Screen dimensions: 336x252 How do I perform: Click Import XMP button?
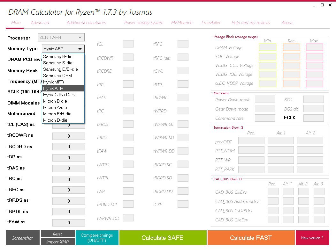[x=57, y=241]
